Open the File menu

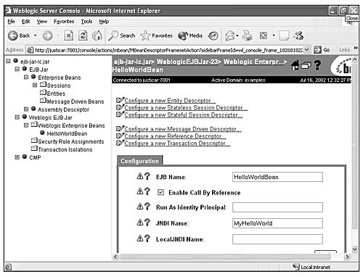click(x=11, y=22)
